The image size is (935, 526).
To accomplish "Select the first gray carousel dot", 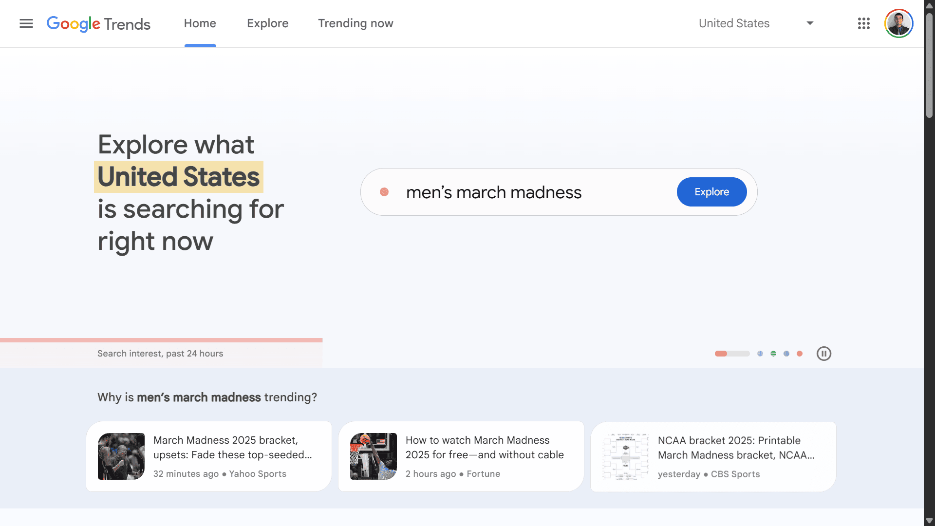I will coord(760,354).
